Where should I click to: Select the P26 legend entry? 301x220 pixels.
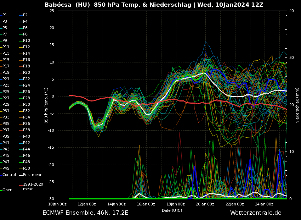(27, 92)
